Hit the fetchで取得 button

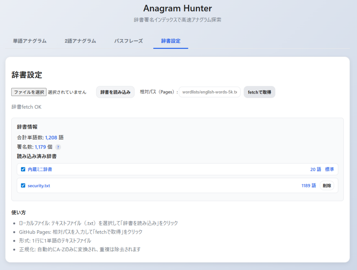[259, 92]
